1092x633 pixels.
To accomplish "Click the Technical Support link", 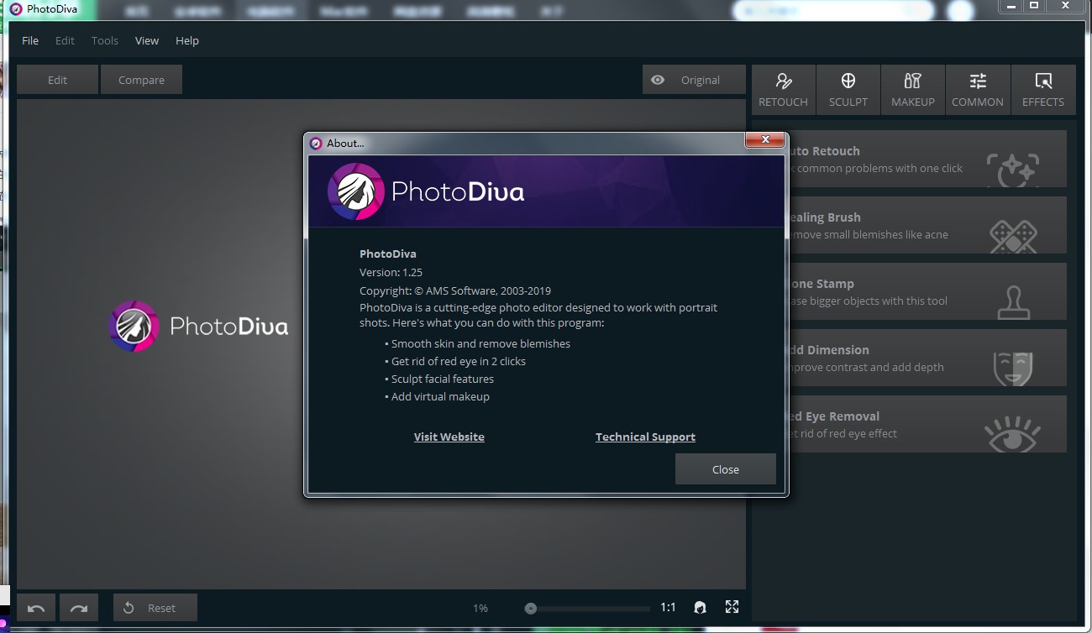I will [x=645, y=437].
